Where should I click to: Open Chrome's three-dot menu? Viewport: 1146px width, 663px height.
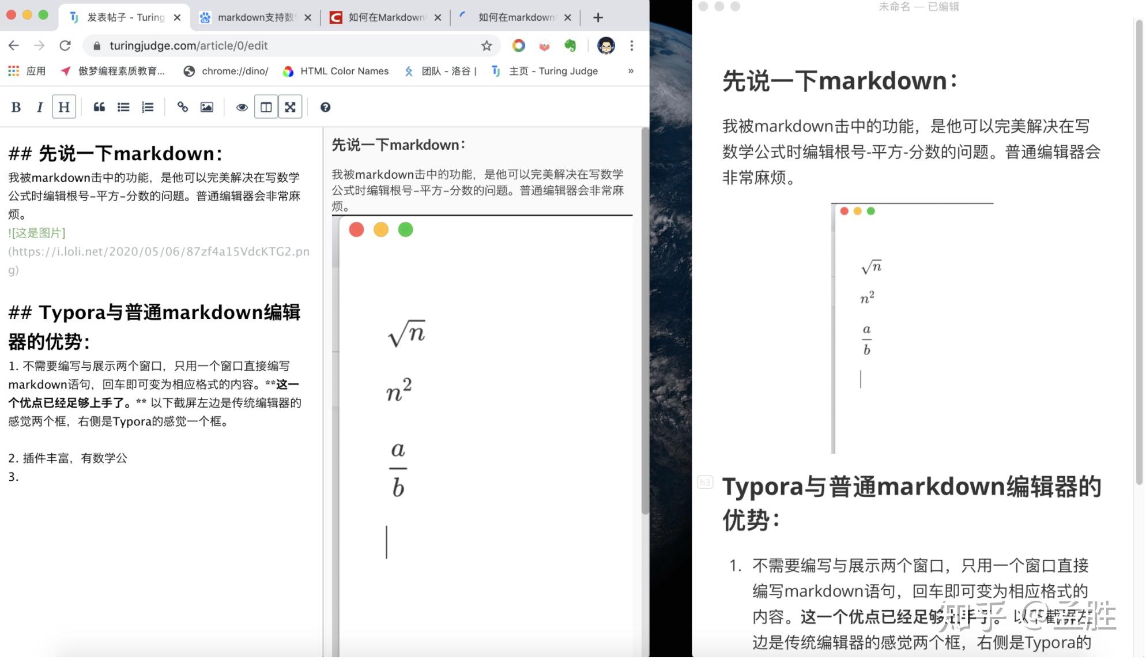pos(632,46)
